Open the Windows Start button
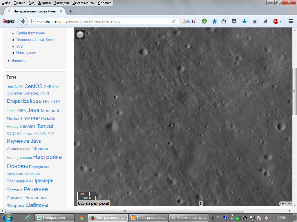297x222 pixels. tap(7, 217)
